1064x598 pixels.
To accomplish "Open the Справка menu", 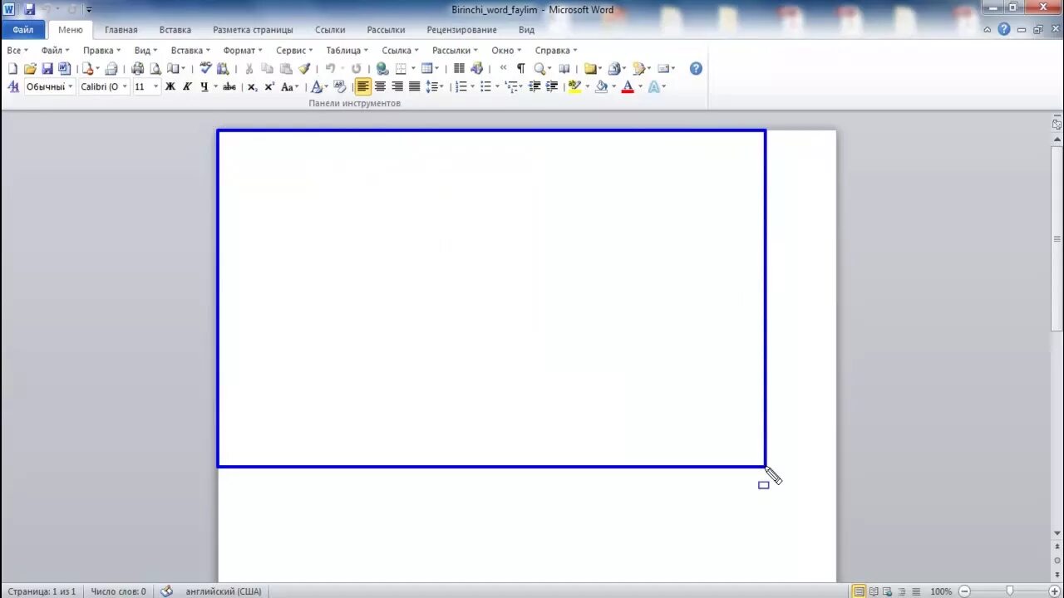I will click(x=556, y=51).
